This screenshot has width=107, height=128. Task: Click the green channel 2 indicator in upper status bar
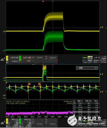20,58
